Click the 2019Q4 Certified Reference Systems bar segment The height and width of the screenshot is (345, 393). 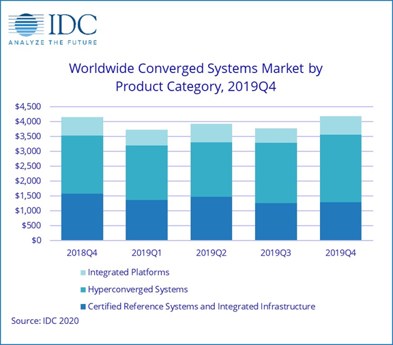(x=340, y=221)
